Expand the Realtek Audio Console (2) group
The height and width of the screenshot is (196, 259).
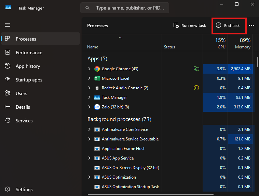[x=90, y=88]
